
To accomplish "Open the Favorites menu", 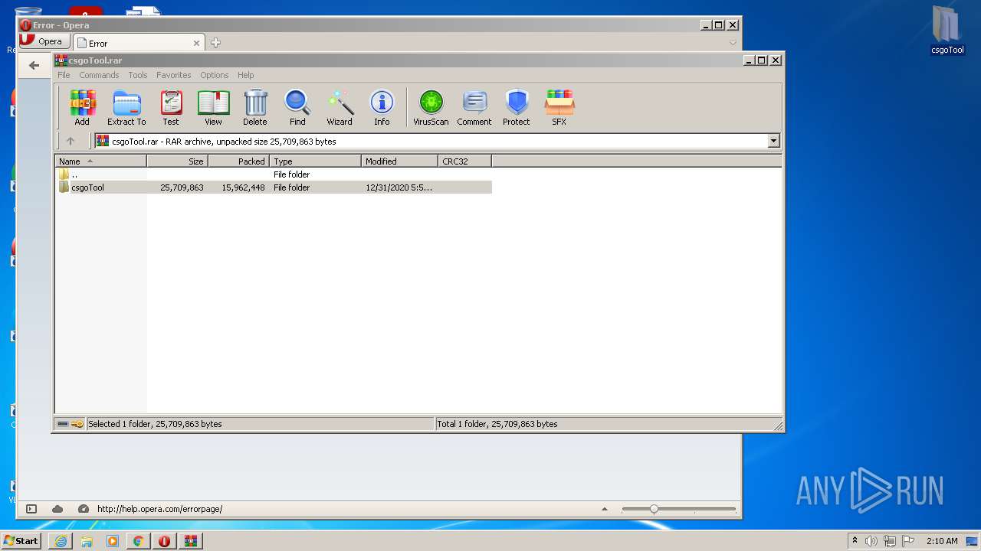I will (174, 75).
